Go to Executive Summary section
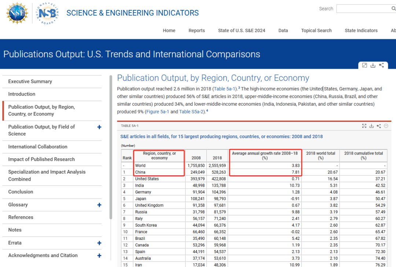Image resolution: width=396 pixels, height=267 pixels. [x=30, y=82]
